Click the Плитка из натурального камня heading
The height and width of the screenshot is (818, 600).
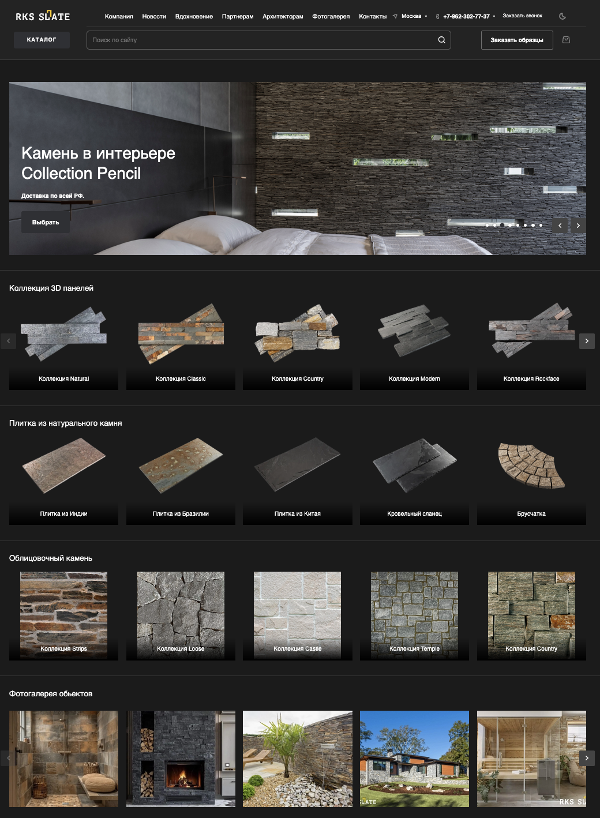pyautogui.click(x=65, y=423)
